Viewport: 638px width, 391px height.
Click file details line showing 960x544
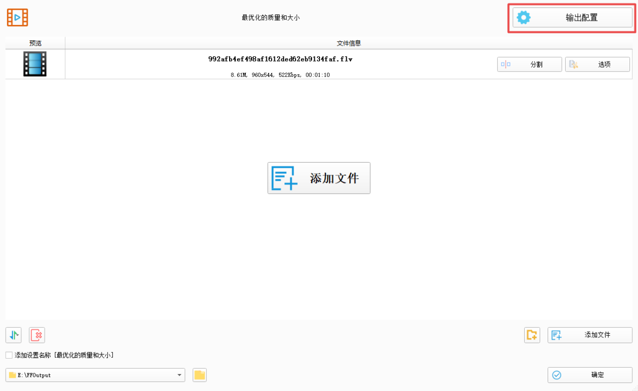coord(280,75)
